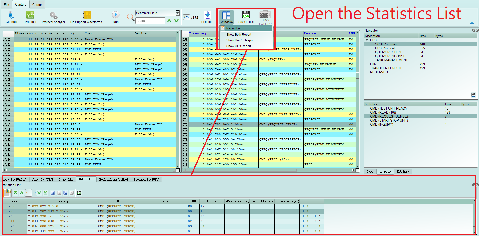Screen dimensions: 479x236
Task: Collapse the UFS tree node
Action: coord(367,40)
